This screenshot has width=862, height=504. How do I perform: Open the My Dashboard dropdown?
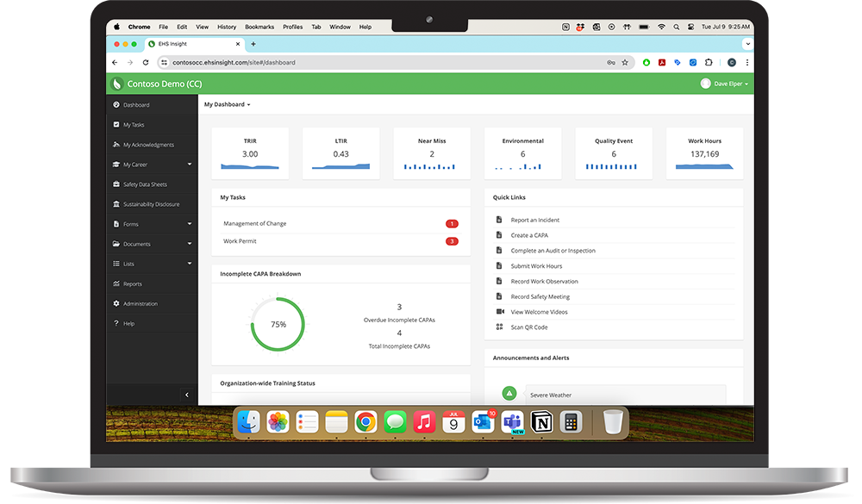227,104
